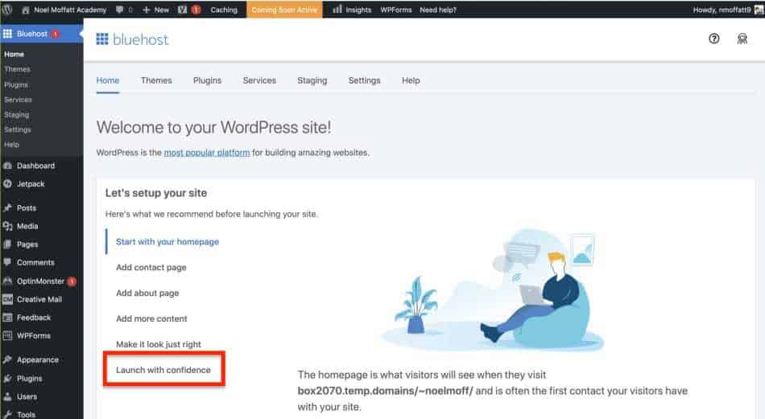Screen dimensions: 765x419
Task: Click Themes in the sidebar submenu
Action: coord(17,69)
